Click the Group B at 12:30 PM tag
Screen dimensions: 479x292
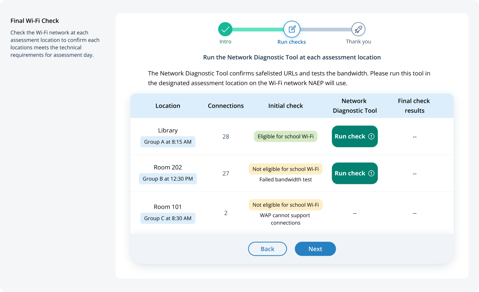pos(168,179)
